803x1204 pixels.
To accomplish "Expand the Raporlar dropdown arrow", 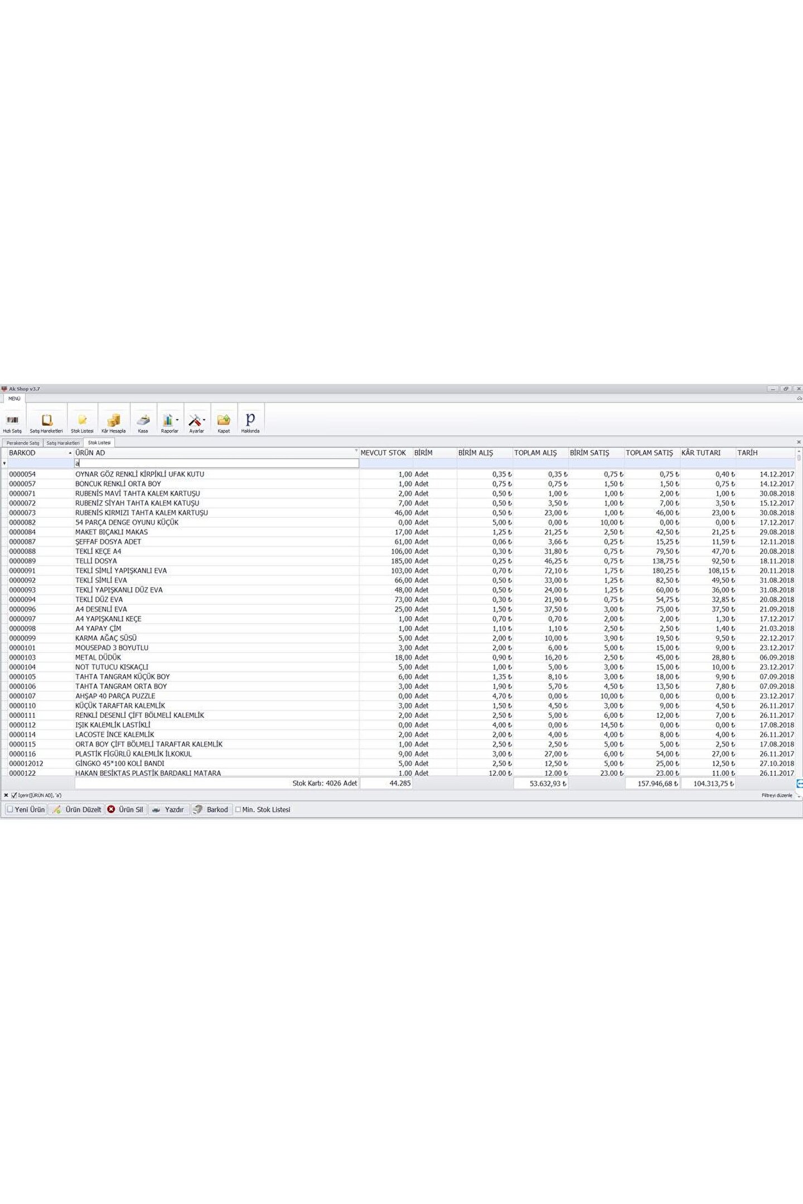I will pyautogui.click(x=177, y=420).
